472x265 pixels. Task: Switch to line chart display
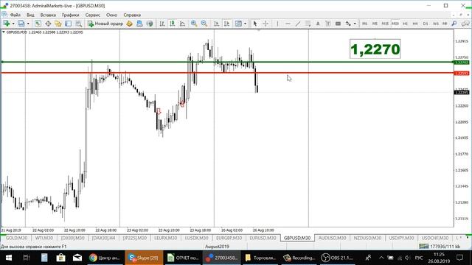point(182,24)
